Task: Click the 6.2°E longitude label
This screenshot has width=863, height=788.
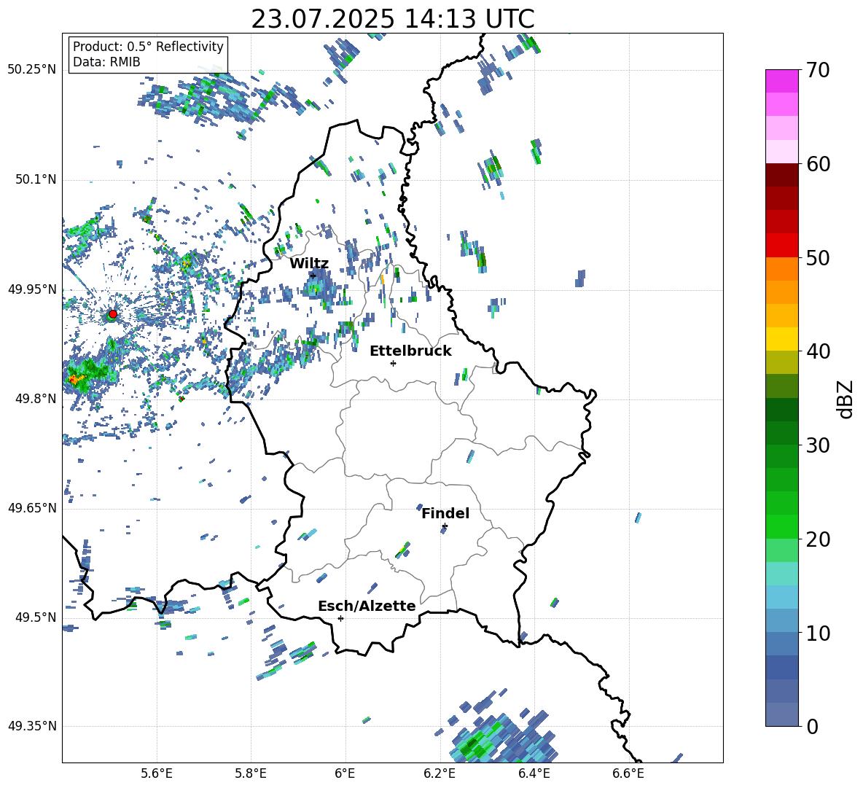Action: click(440, 773)
